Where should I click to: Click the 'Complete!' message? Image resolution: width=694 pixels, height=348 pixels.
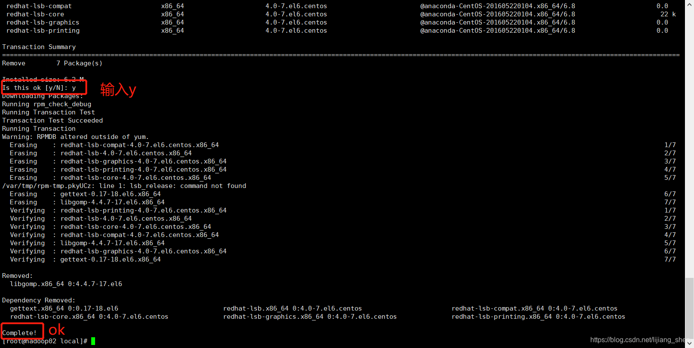19,333
